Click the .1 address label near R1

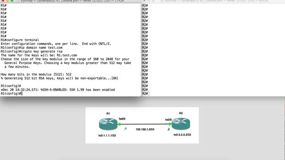(x=125, y=128)
